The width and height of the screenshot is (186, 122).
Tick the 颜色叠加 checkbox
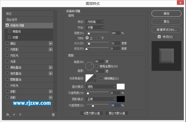pyautogui.click(x=7, y=67)
